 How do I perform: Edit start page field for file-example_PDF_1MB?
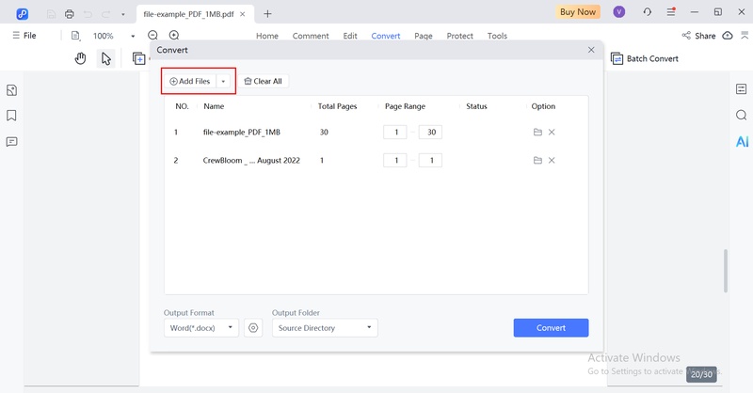(395, 132)
